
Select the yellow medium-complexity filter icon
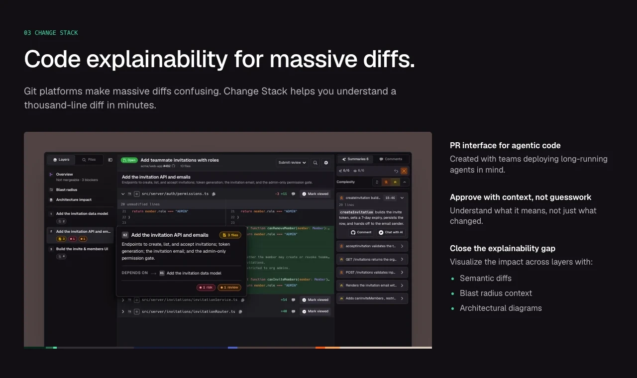click(395, 182)
